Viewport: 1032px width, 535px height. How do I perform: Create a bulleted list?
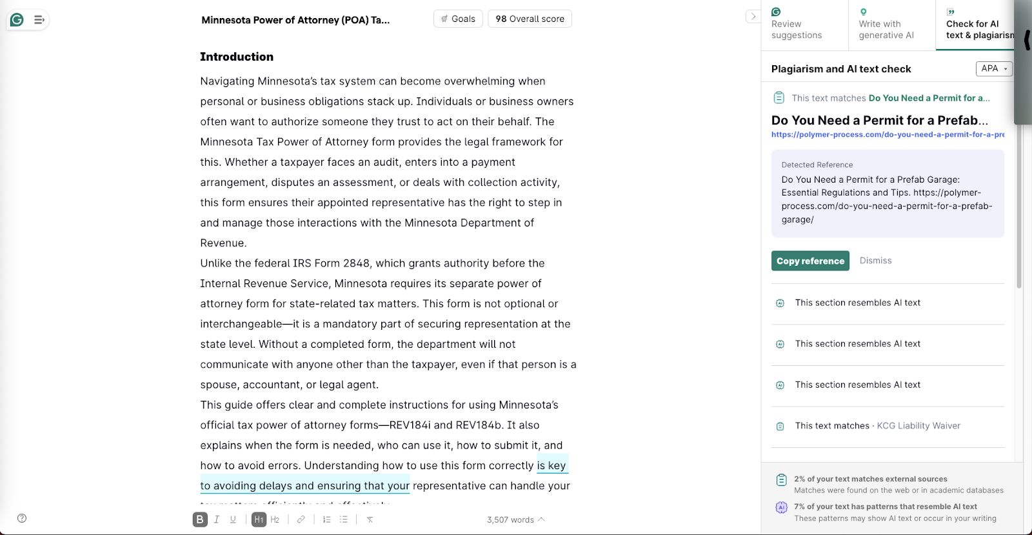point(344,520)
